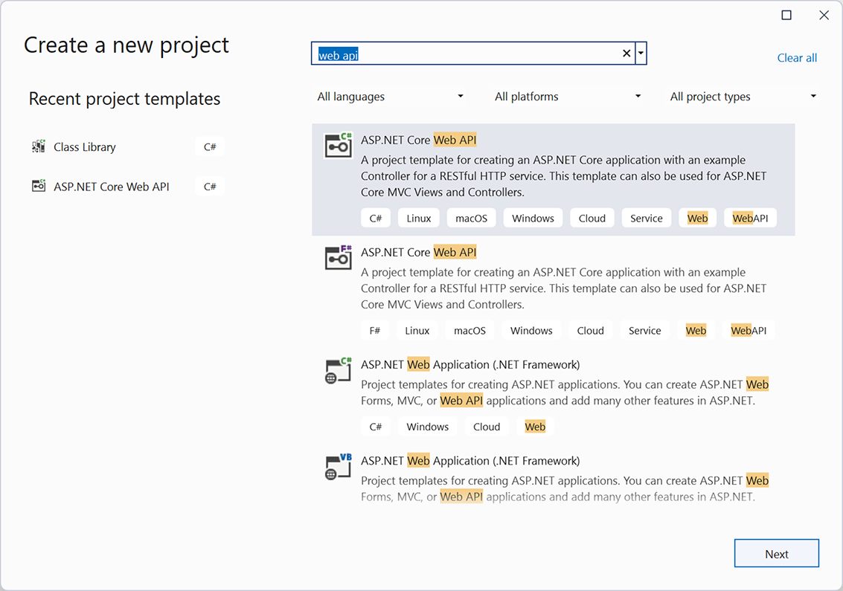843x591 pixels.
Task: Click the Recent project templates heading
Action: point(125,99)
